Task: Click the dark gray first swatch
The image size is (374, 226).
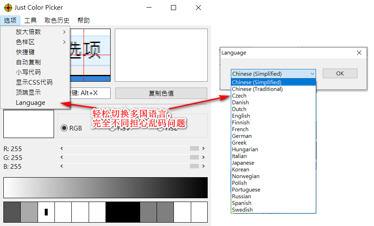Action: coord(12,212)
